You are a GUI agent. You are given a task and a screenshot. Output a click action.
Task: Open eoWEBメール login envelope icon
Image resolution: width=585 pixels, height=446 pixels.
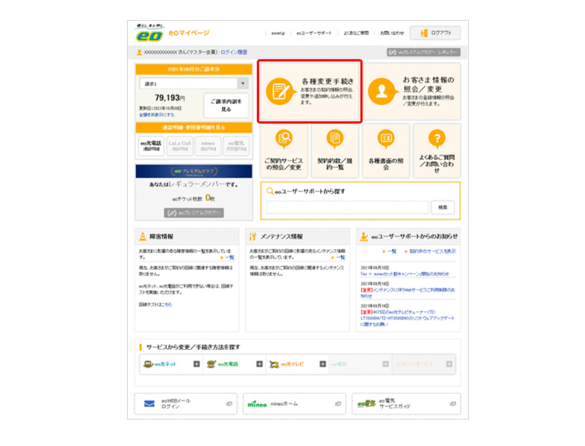[x=149, y=404]
